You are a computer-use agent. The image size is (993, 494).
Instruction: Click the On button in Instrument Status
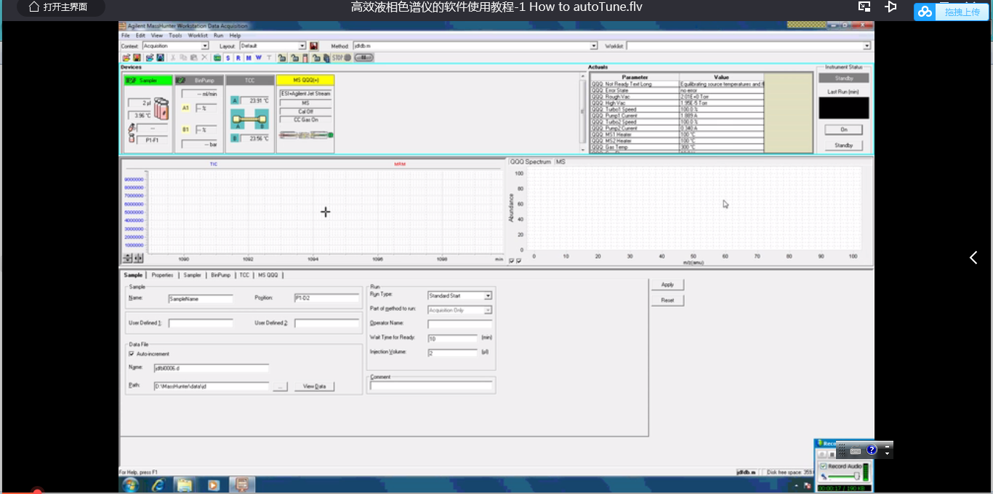pyautogui.click(x=843, y=130)
